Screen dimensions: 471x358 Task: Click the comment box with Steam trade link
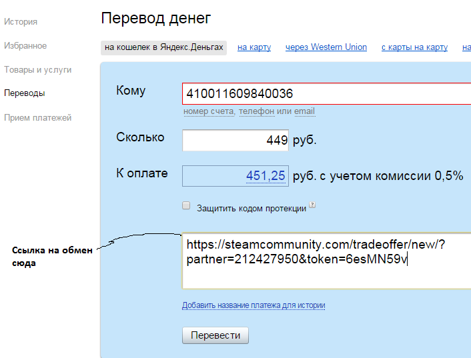pyautogui.click(x=326, y=261)
